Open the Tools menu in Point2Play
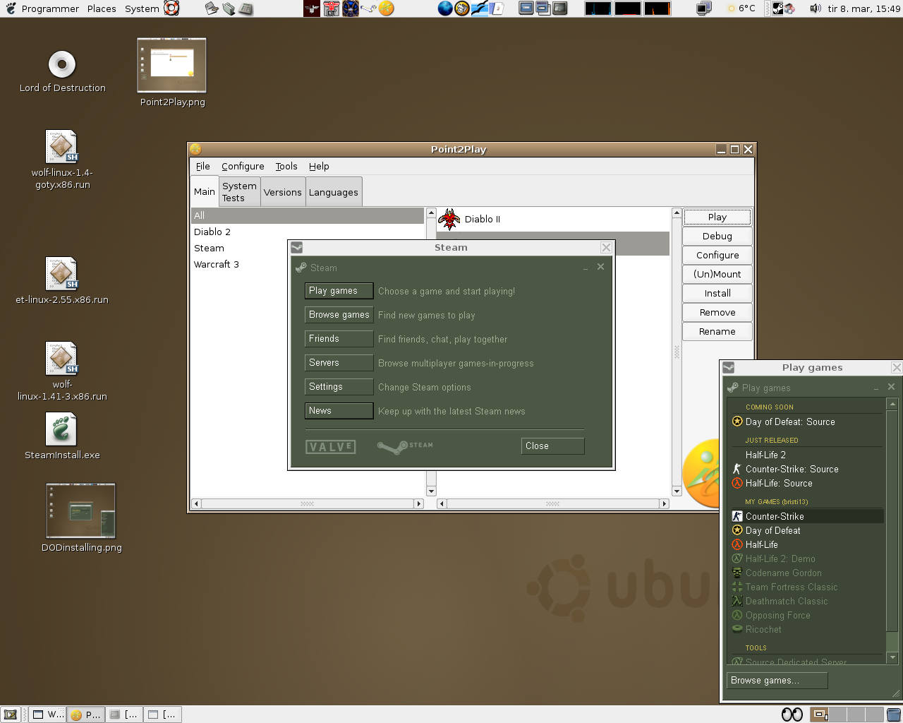Image resolution: width=903 pixels, height=723 pixels. [x=286, y=167]
